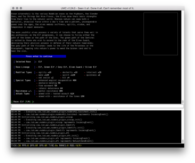Click 'enhanced magical recuperation 40%' line
Viewport: 195px width, 163px height.
57,80
